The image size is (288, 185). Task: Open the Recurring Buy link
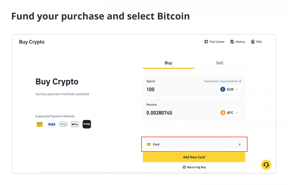point(194,167)
